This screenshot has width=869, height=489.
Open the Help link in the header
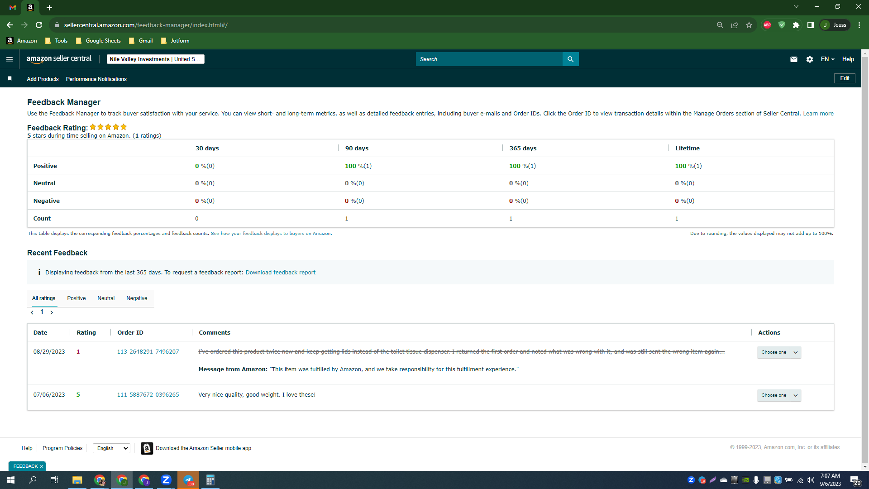(848, 59)
